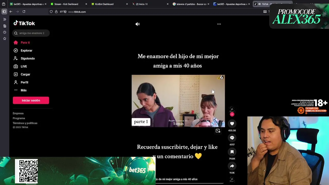Close the Stream - Kick Dashboard tab
The height and width of the screenshot is (185, 329).
click(x=86, y=4)
